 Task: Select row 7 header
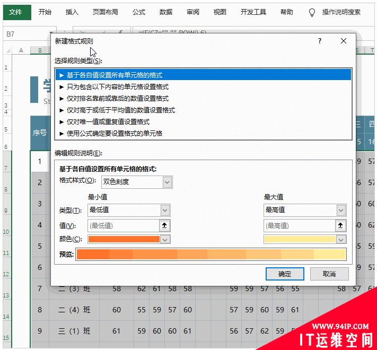click(x=7, y=161)
